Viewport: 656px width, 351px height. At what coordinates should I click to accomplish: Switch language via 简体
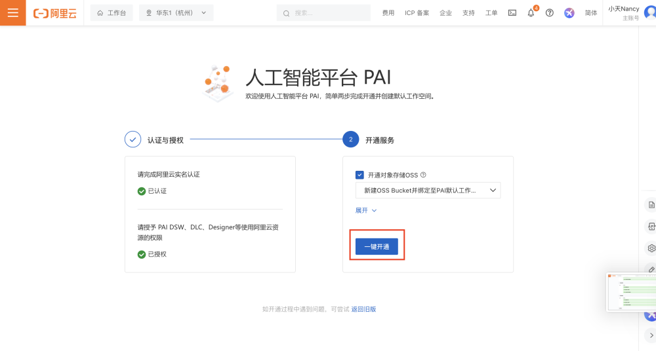point(591,13)
